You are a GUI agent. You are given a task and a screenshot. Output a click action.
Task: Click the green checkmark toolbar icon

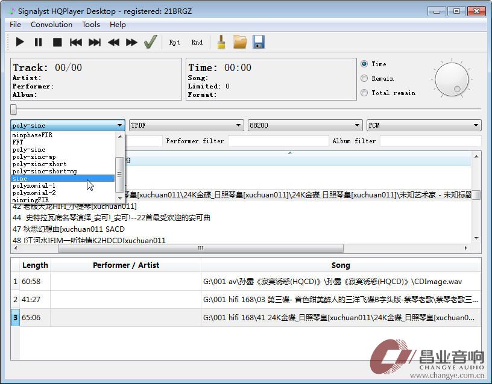pos(151,42)
